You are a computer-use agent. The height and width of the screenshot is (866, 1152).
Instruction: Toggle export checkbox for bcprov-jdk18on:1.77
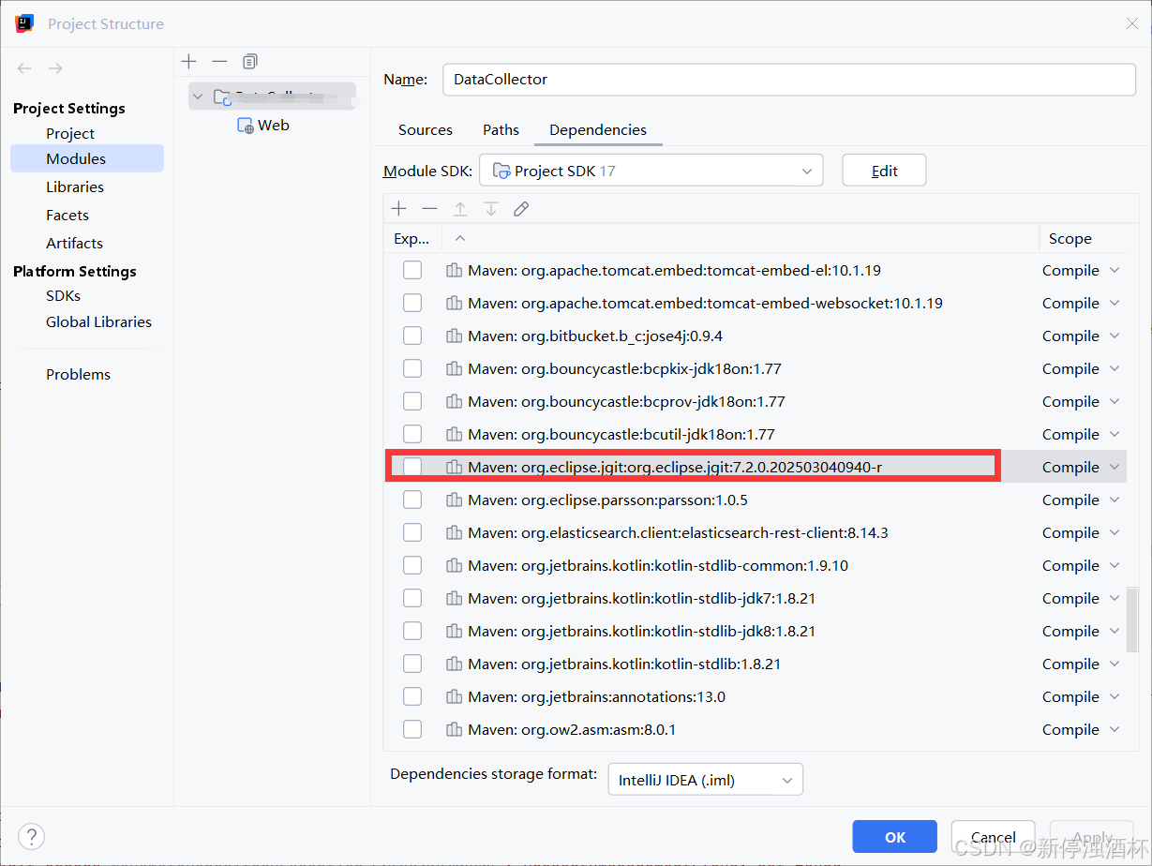(412, 401)
